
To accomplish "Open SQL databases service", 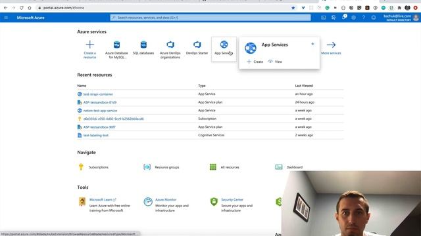I will [143, 48].
